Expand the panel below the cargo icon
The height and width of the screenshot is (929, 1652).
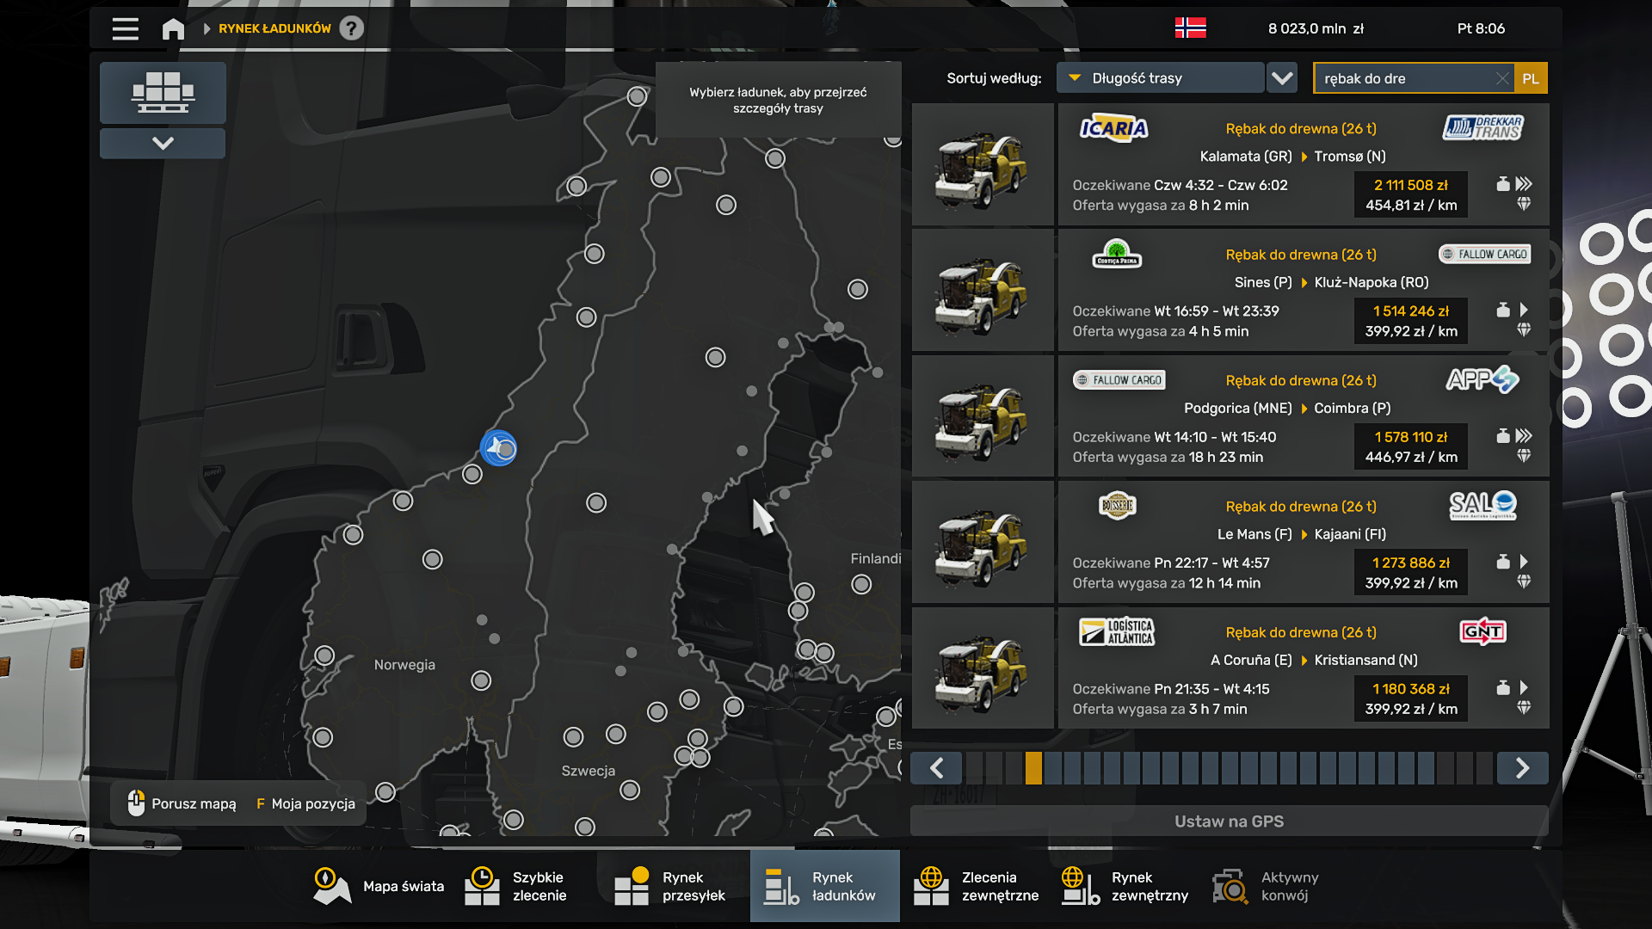pyautogui.click(x=163, y=143)
